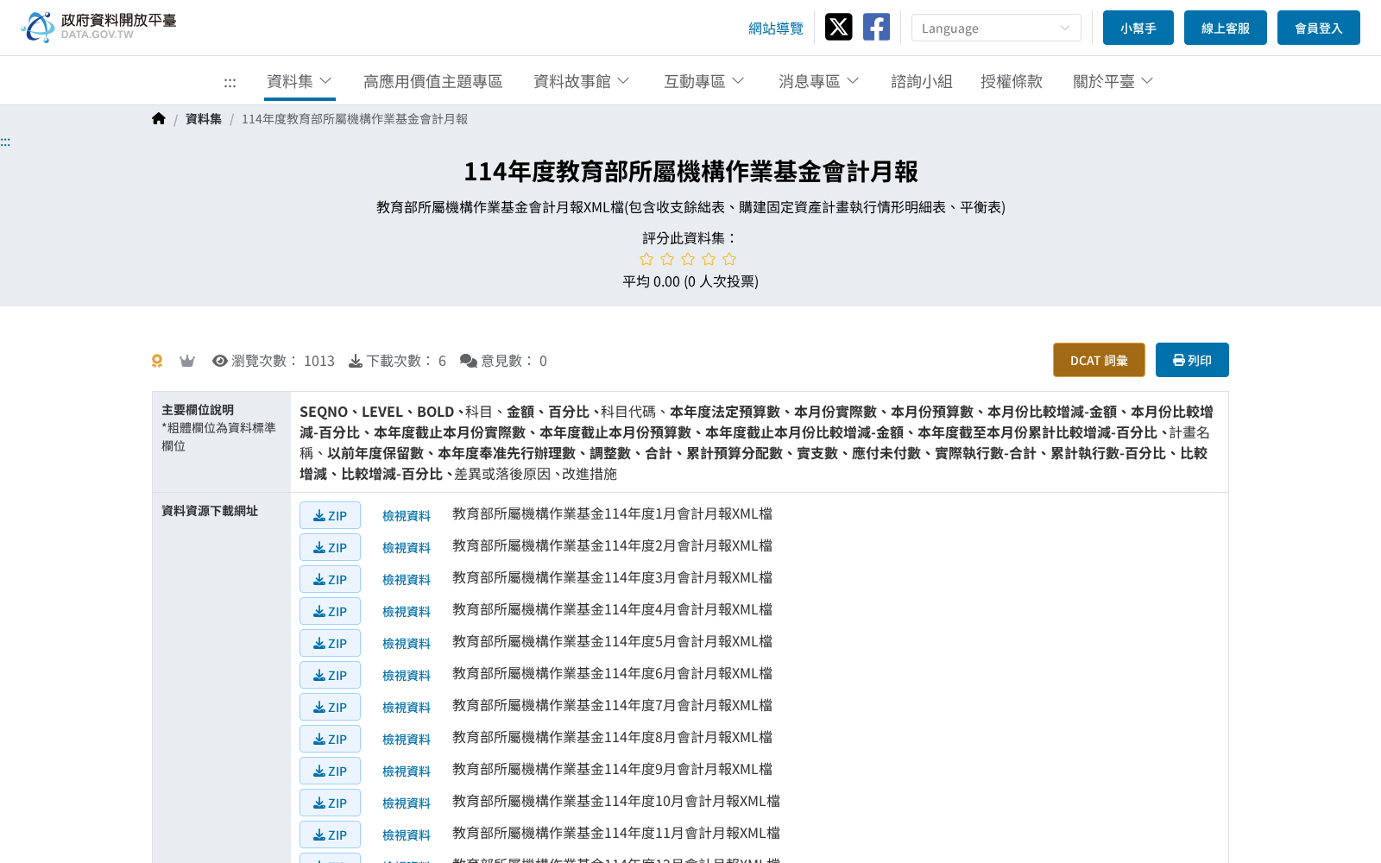This screenshot has height=863, width=1381.
Task: Rate dataset with first star
Action: (646, 259)
